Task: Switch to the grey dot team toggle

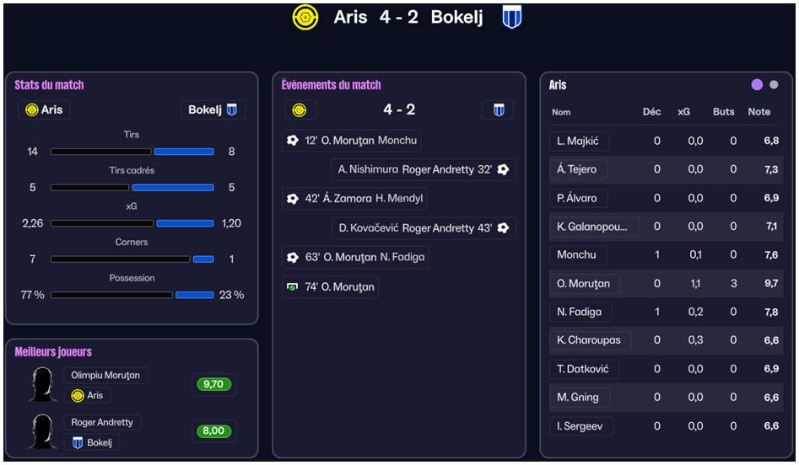Action: [774, 85]
